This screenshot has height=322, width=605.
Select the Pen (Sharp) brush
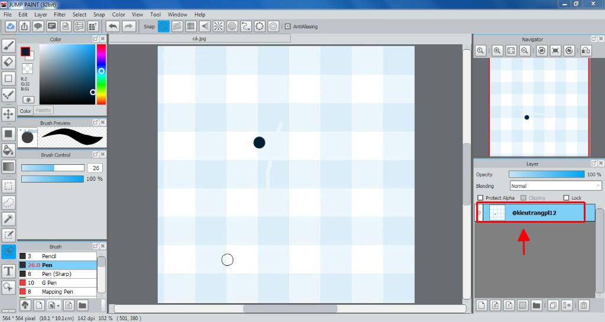click(57, 274)
